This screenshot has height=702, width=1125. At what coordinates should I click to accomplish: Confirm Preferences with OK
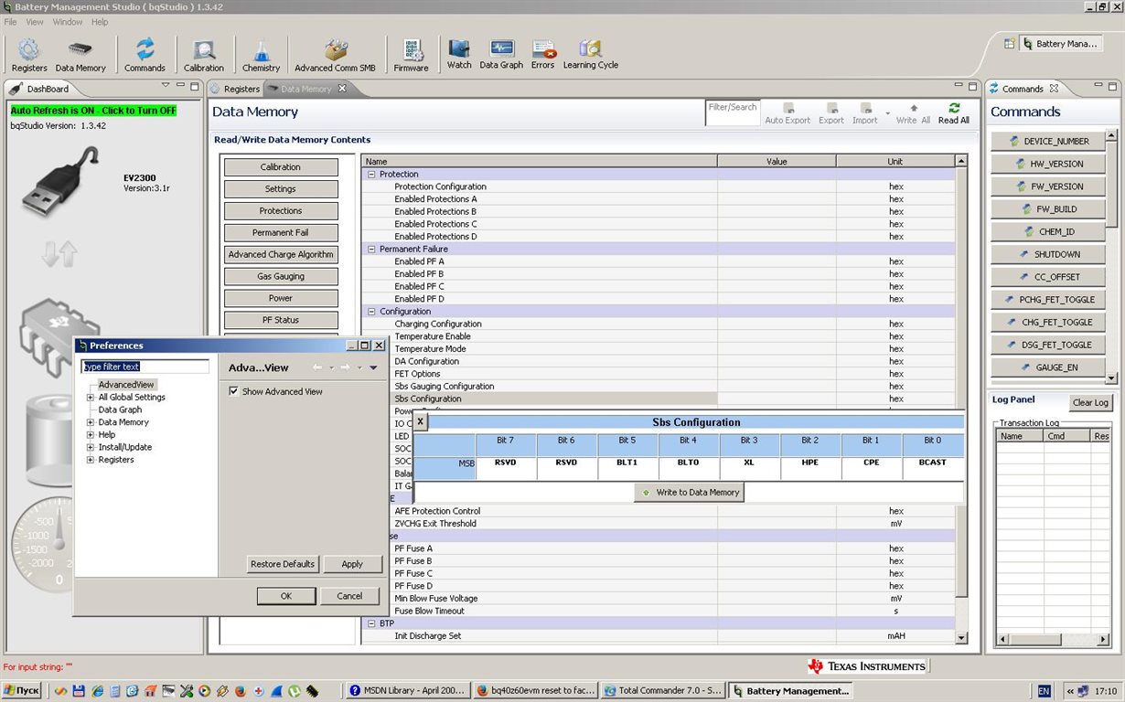(286, 596)
